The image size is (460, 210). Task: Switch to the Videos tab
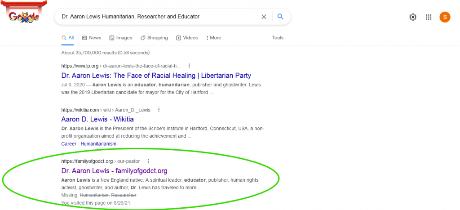(x=187, y=38)
